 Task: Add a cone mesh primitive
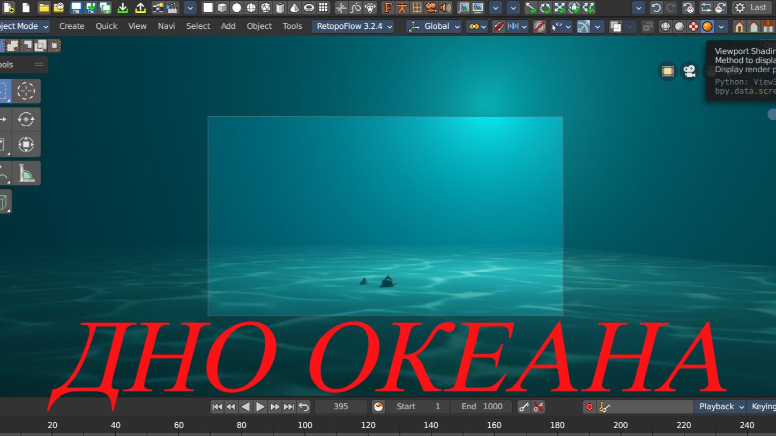(x=295, y=8)
